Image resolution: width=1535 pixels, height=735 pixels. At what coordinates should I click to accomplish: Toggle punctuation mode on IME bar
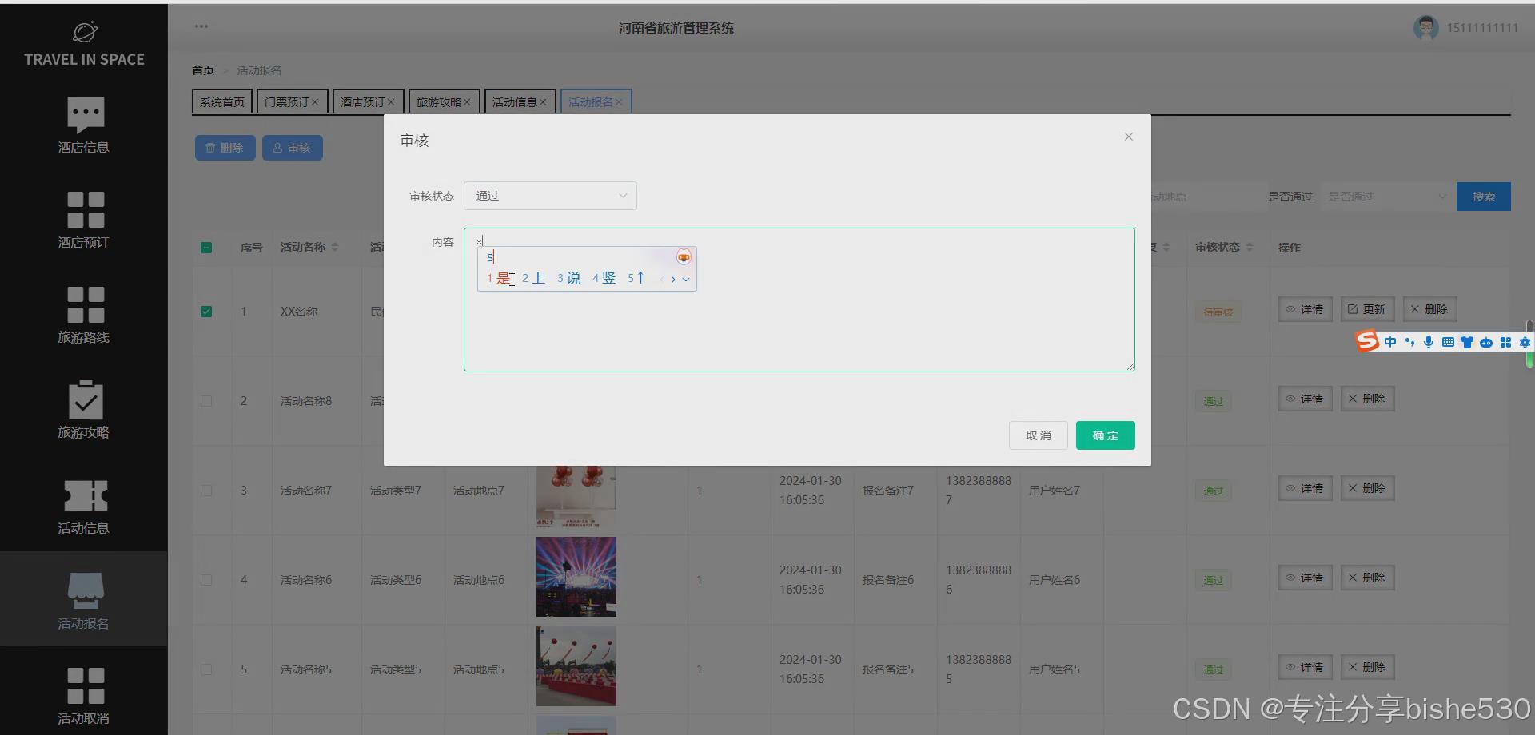tap(1409, 342)
